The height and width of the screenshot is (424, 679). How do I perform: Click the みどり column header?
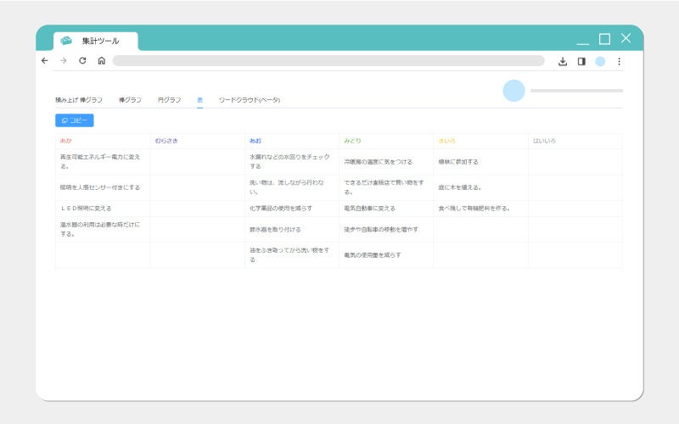(353, 140)
